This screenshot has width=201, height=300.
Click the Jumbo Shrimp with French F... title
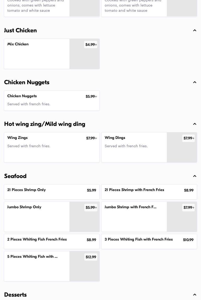click(131, 207)
